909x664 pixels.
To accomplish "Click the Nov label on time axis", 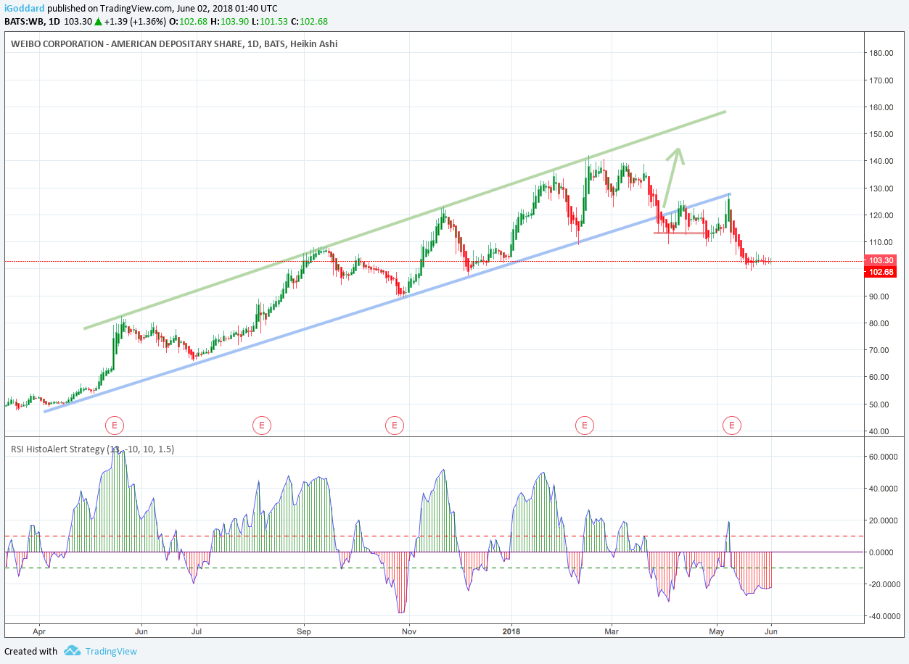I will pyautogui.click(x=409, y=631).
